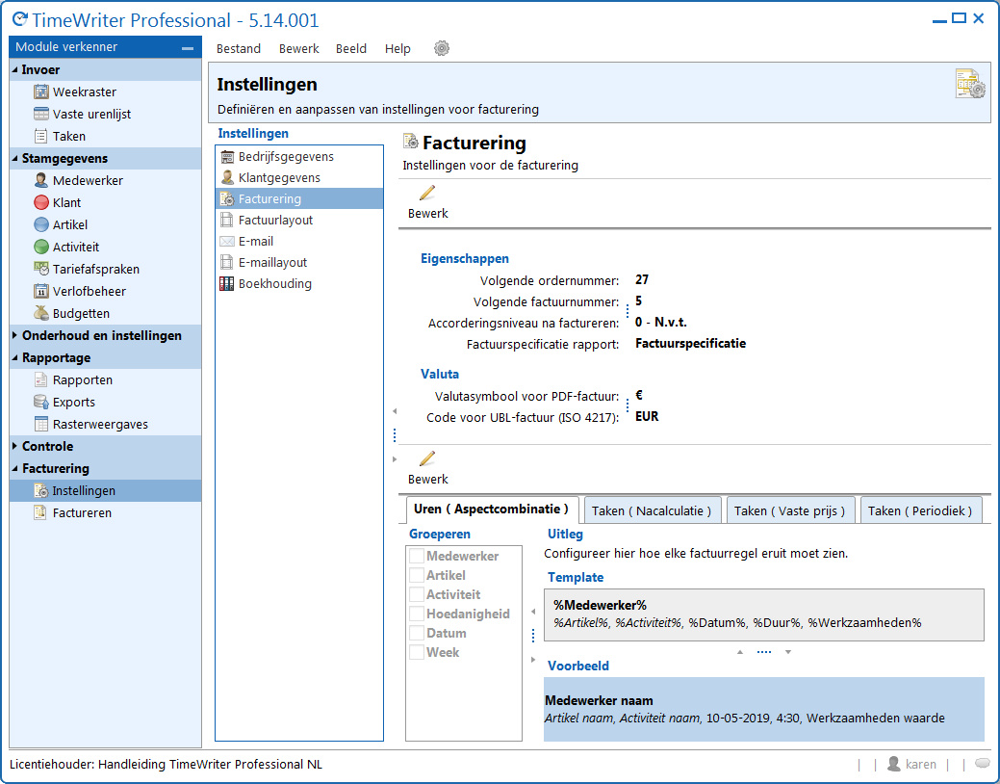Tick the Medewerker grouping checkbox
The width and height of the screenshot is (1000, 784).
pyautogui.click(x=417, y=556)
